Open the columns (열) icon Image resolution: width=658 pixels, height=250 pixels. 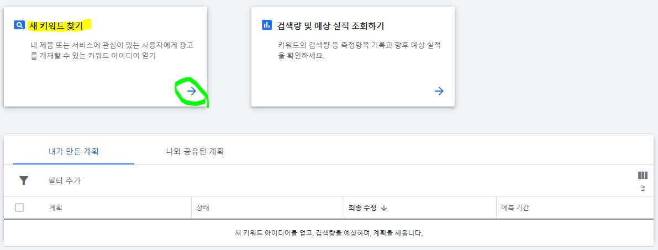pos(643,175)
